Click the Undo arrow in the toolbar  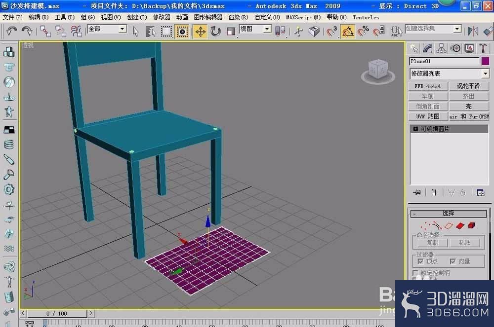11,31
